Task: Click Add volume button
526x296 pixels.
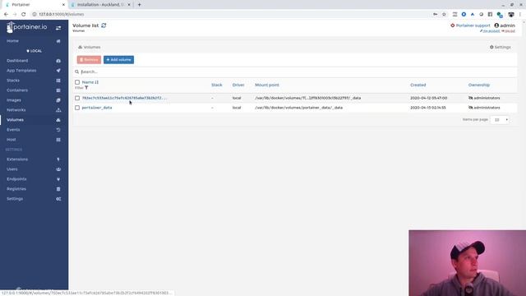Action: [118, 60]
